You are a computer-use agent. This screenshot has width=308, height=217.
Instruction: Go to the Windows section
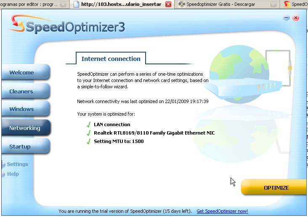coord(26,109)
